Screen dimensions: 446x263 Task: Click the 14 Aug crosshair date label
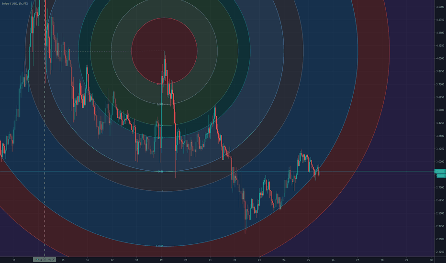pos(45,260)
